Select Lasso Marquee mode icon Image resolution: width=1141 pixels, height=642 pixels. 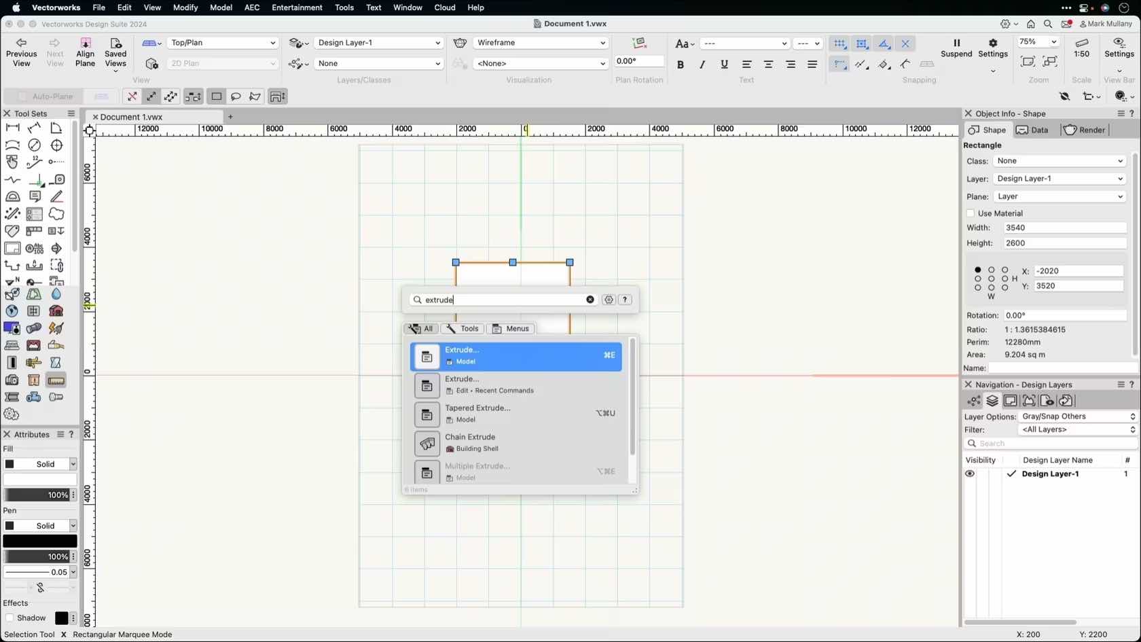(x=236, y=96)
